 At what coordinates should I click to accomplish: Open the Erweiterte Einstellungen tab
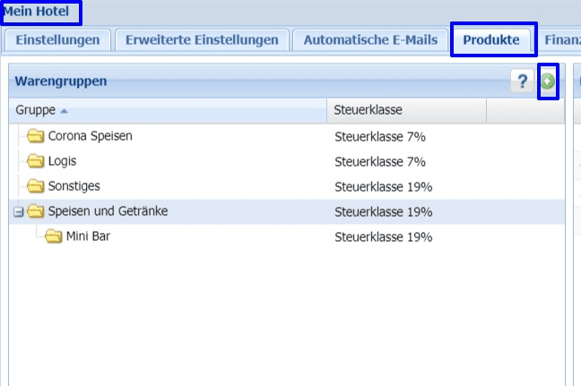(x=202, y=40)
